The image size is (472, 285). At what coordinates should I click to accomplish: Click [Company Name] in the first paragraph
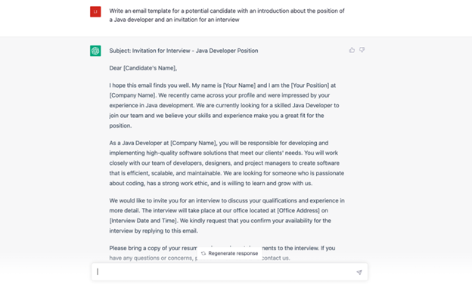point(132,95)
